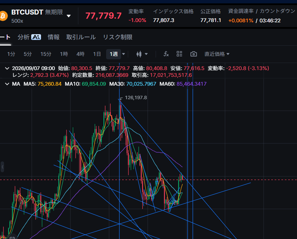297x239 pixels.
Task: Choose the 1時 timeframe
Action: point(64,54)
